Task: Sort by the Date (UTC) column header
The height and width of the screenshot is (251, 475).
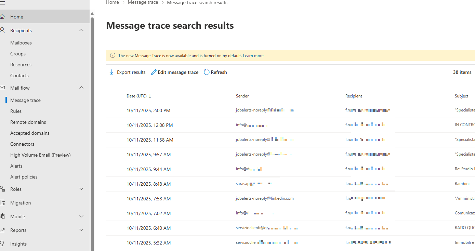Action: pos(136,96)
